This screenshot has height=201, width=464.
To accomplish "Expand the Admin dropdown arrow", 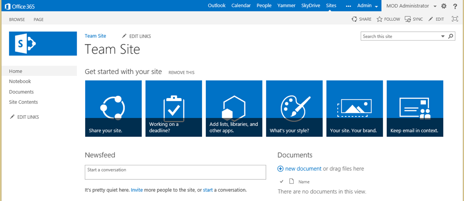I will pos(377,6).
